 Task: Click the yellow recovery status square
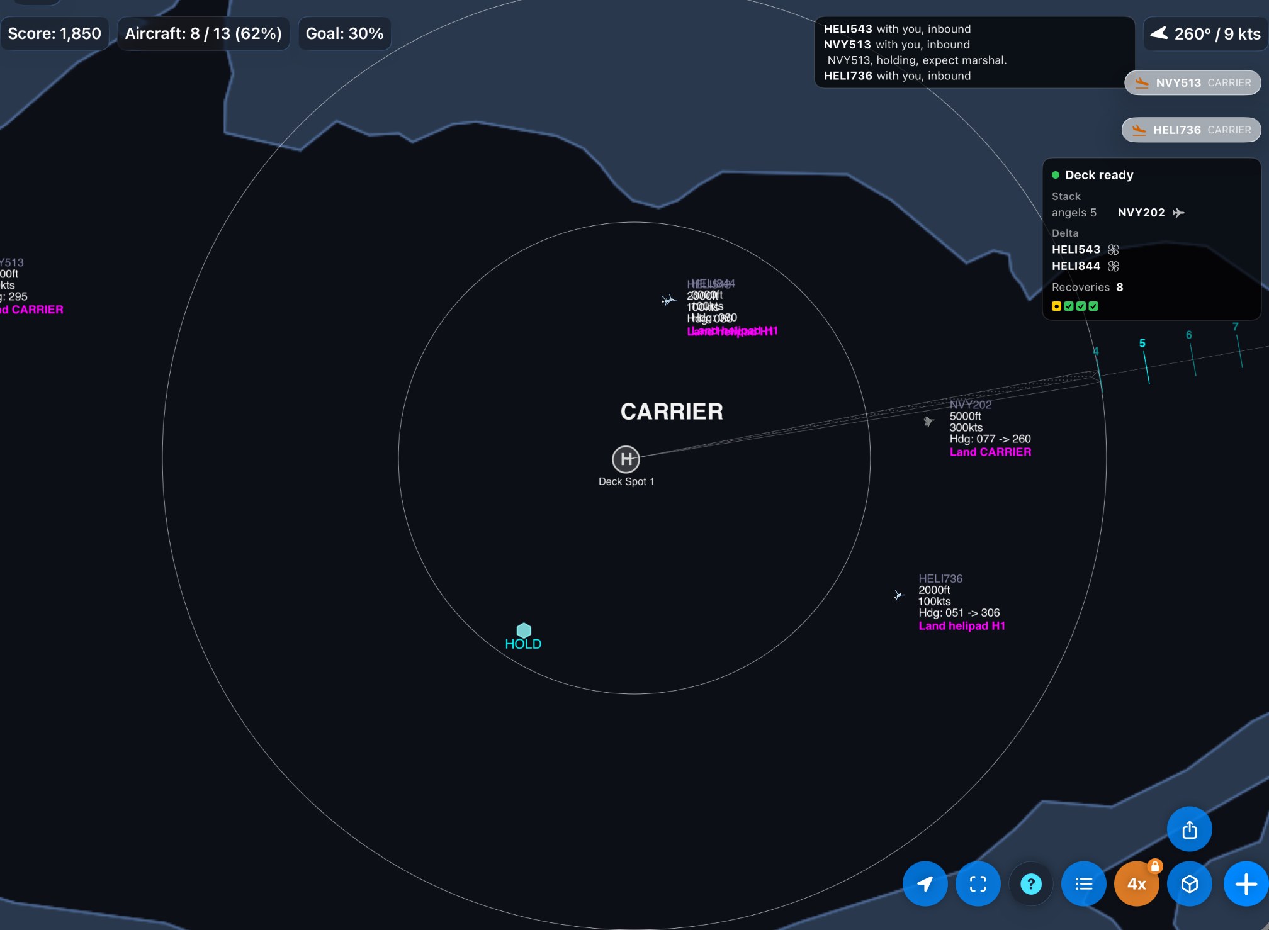pyautogui.click(x=1056, y=306)
